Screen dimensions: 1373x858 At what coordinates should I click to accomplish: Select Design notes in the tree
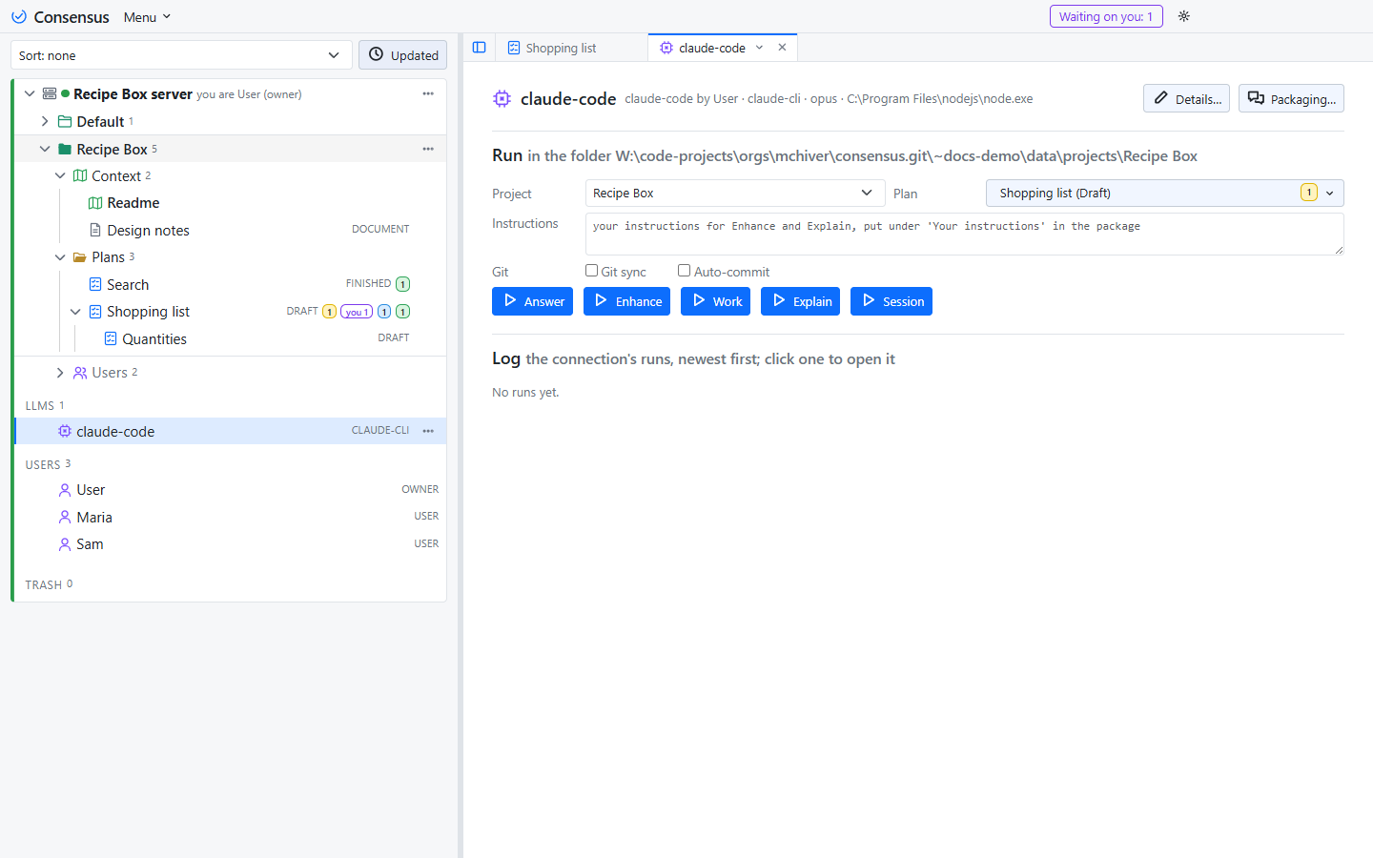pos(231,230)
